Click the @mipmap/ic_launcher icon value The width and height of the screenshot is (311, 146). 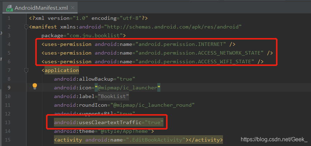coord(127,88)
